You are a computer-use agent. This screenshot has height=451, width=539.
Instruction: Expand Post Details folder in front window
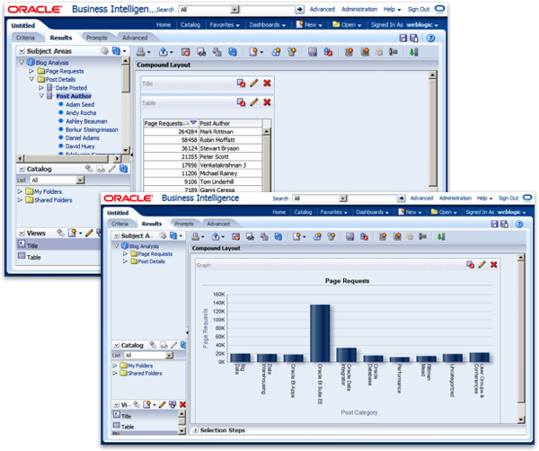pyautogui.click(x=125, y=261)
